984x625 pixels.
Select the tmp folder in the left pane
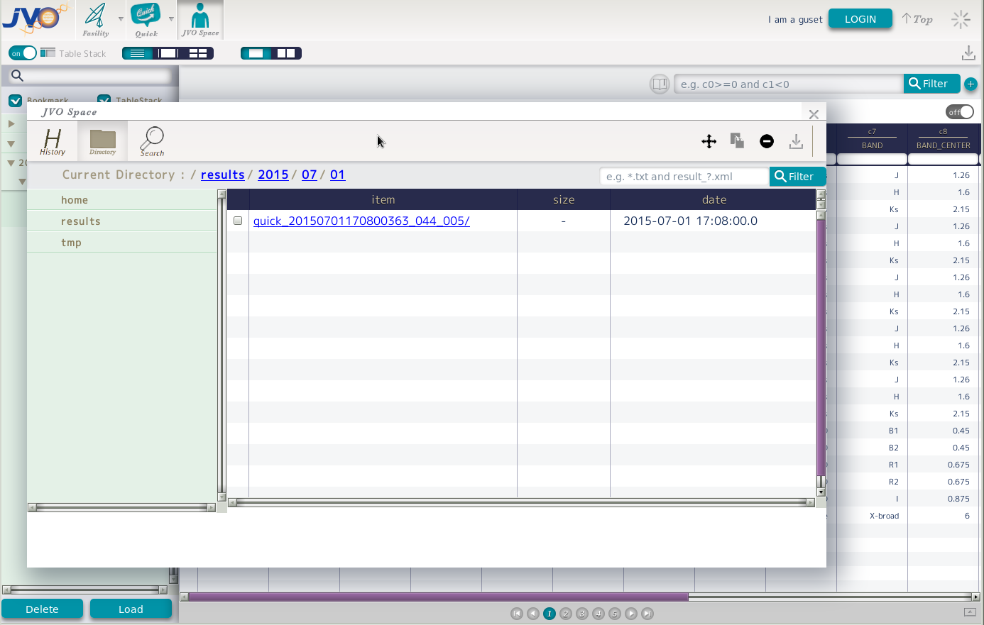point(71,243)
